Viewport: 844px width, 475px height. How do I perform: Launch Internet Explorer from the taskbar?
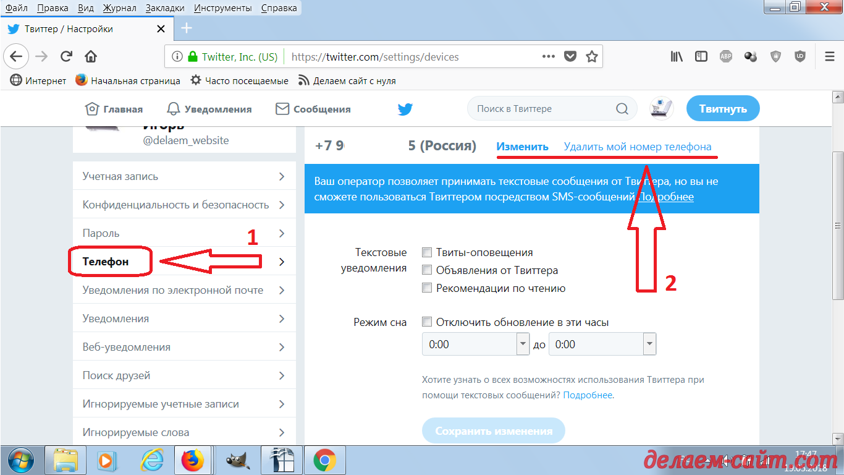tap(151, 460)
